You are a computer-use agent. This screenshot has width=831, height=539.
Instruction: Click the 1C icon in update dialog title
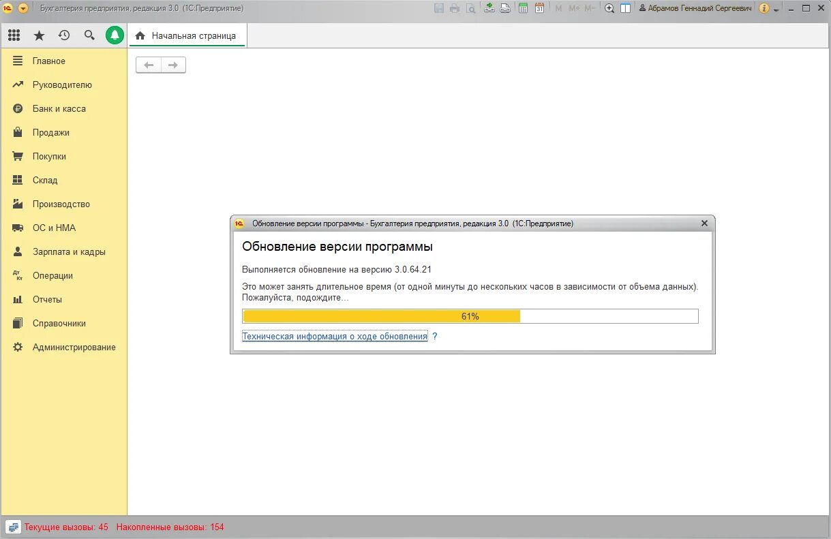pyautogui.click(x=239, y=224)
